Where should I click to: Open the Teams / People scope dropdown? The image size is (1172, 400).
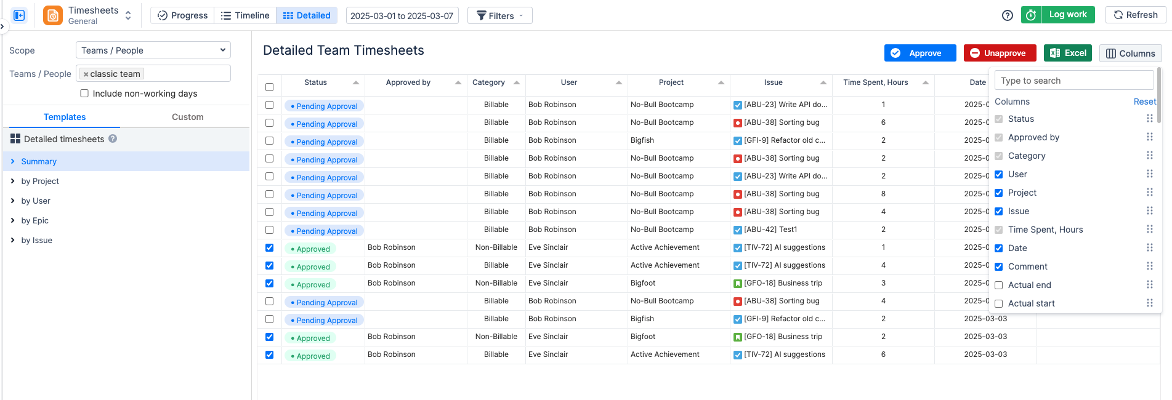pos(153,50)
